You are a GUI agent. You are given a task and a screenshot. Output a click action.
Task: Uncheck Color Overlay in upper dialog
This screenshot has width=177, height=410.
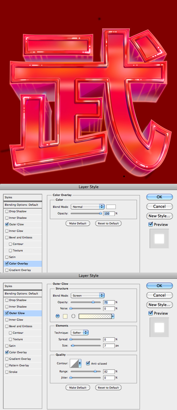(7, 264)
